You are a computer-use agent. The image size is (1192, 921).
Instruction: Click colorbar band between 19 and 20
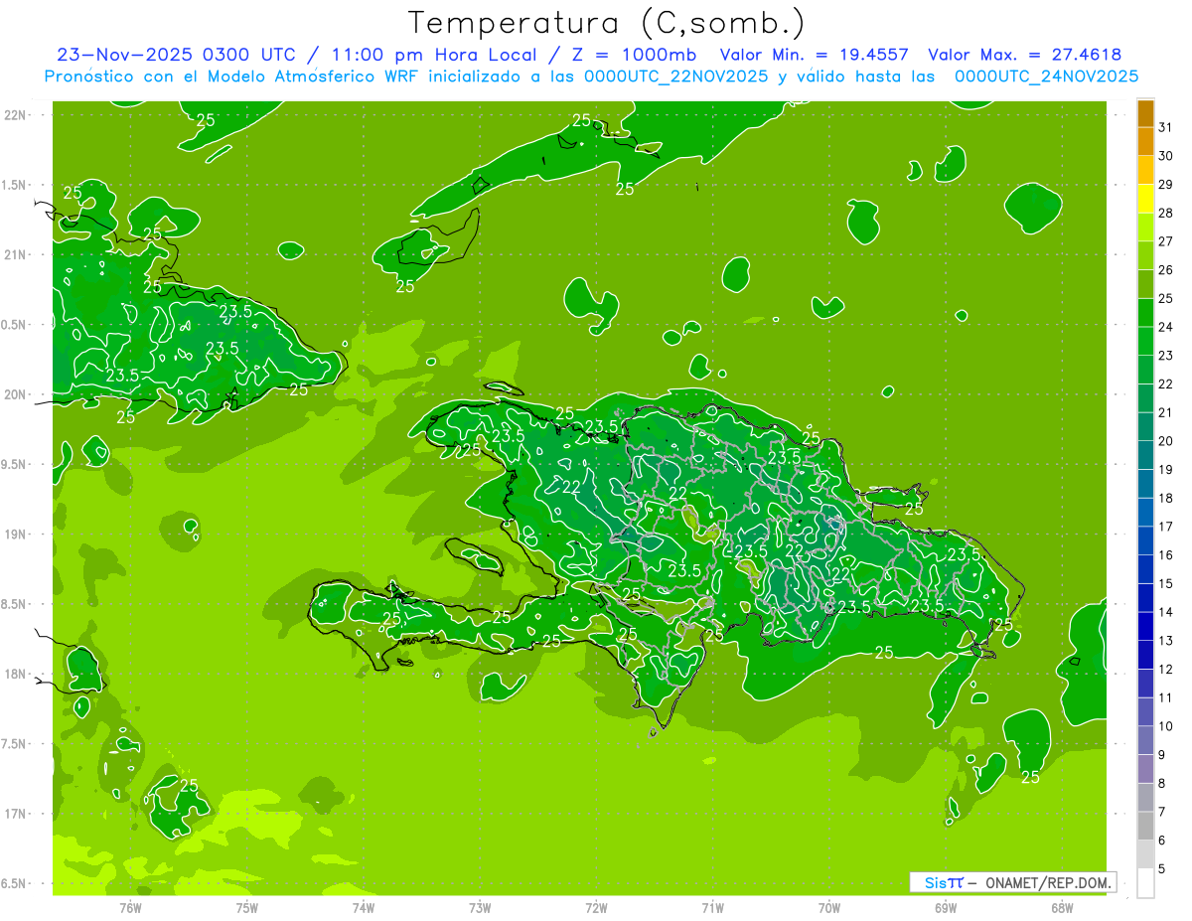click(1145, 455)
